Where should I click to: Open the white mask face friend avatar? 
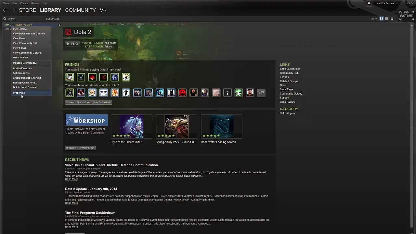[103, 93]
